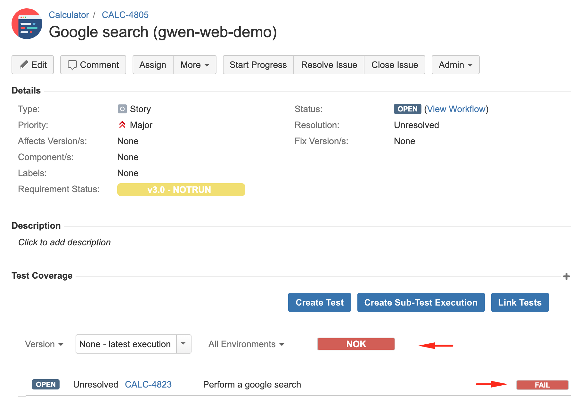This screenshot has height=401, width=579.
Task: Open the Calculator project breadcrumb link
Action: [69, 15]
